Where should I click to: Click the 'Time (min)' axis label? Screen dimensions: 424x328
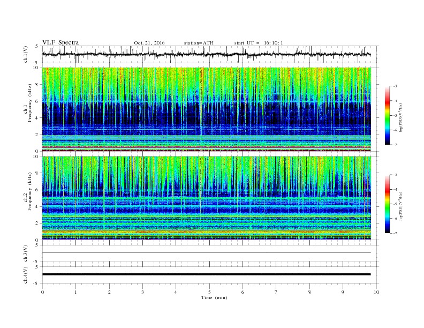(214, 297)
